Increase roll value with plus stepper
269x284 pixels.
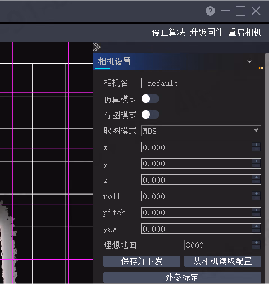pos(256,193)
